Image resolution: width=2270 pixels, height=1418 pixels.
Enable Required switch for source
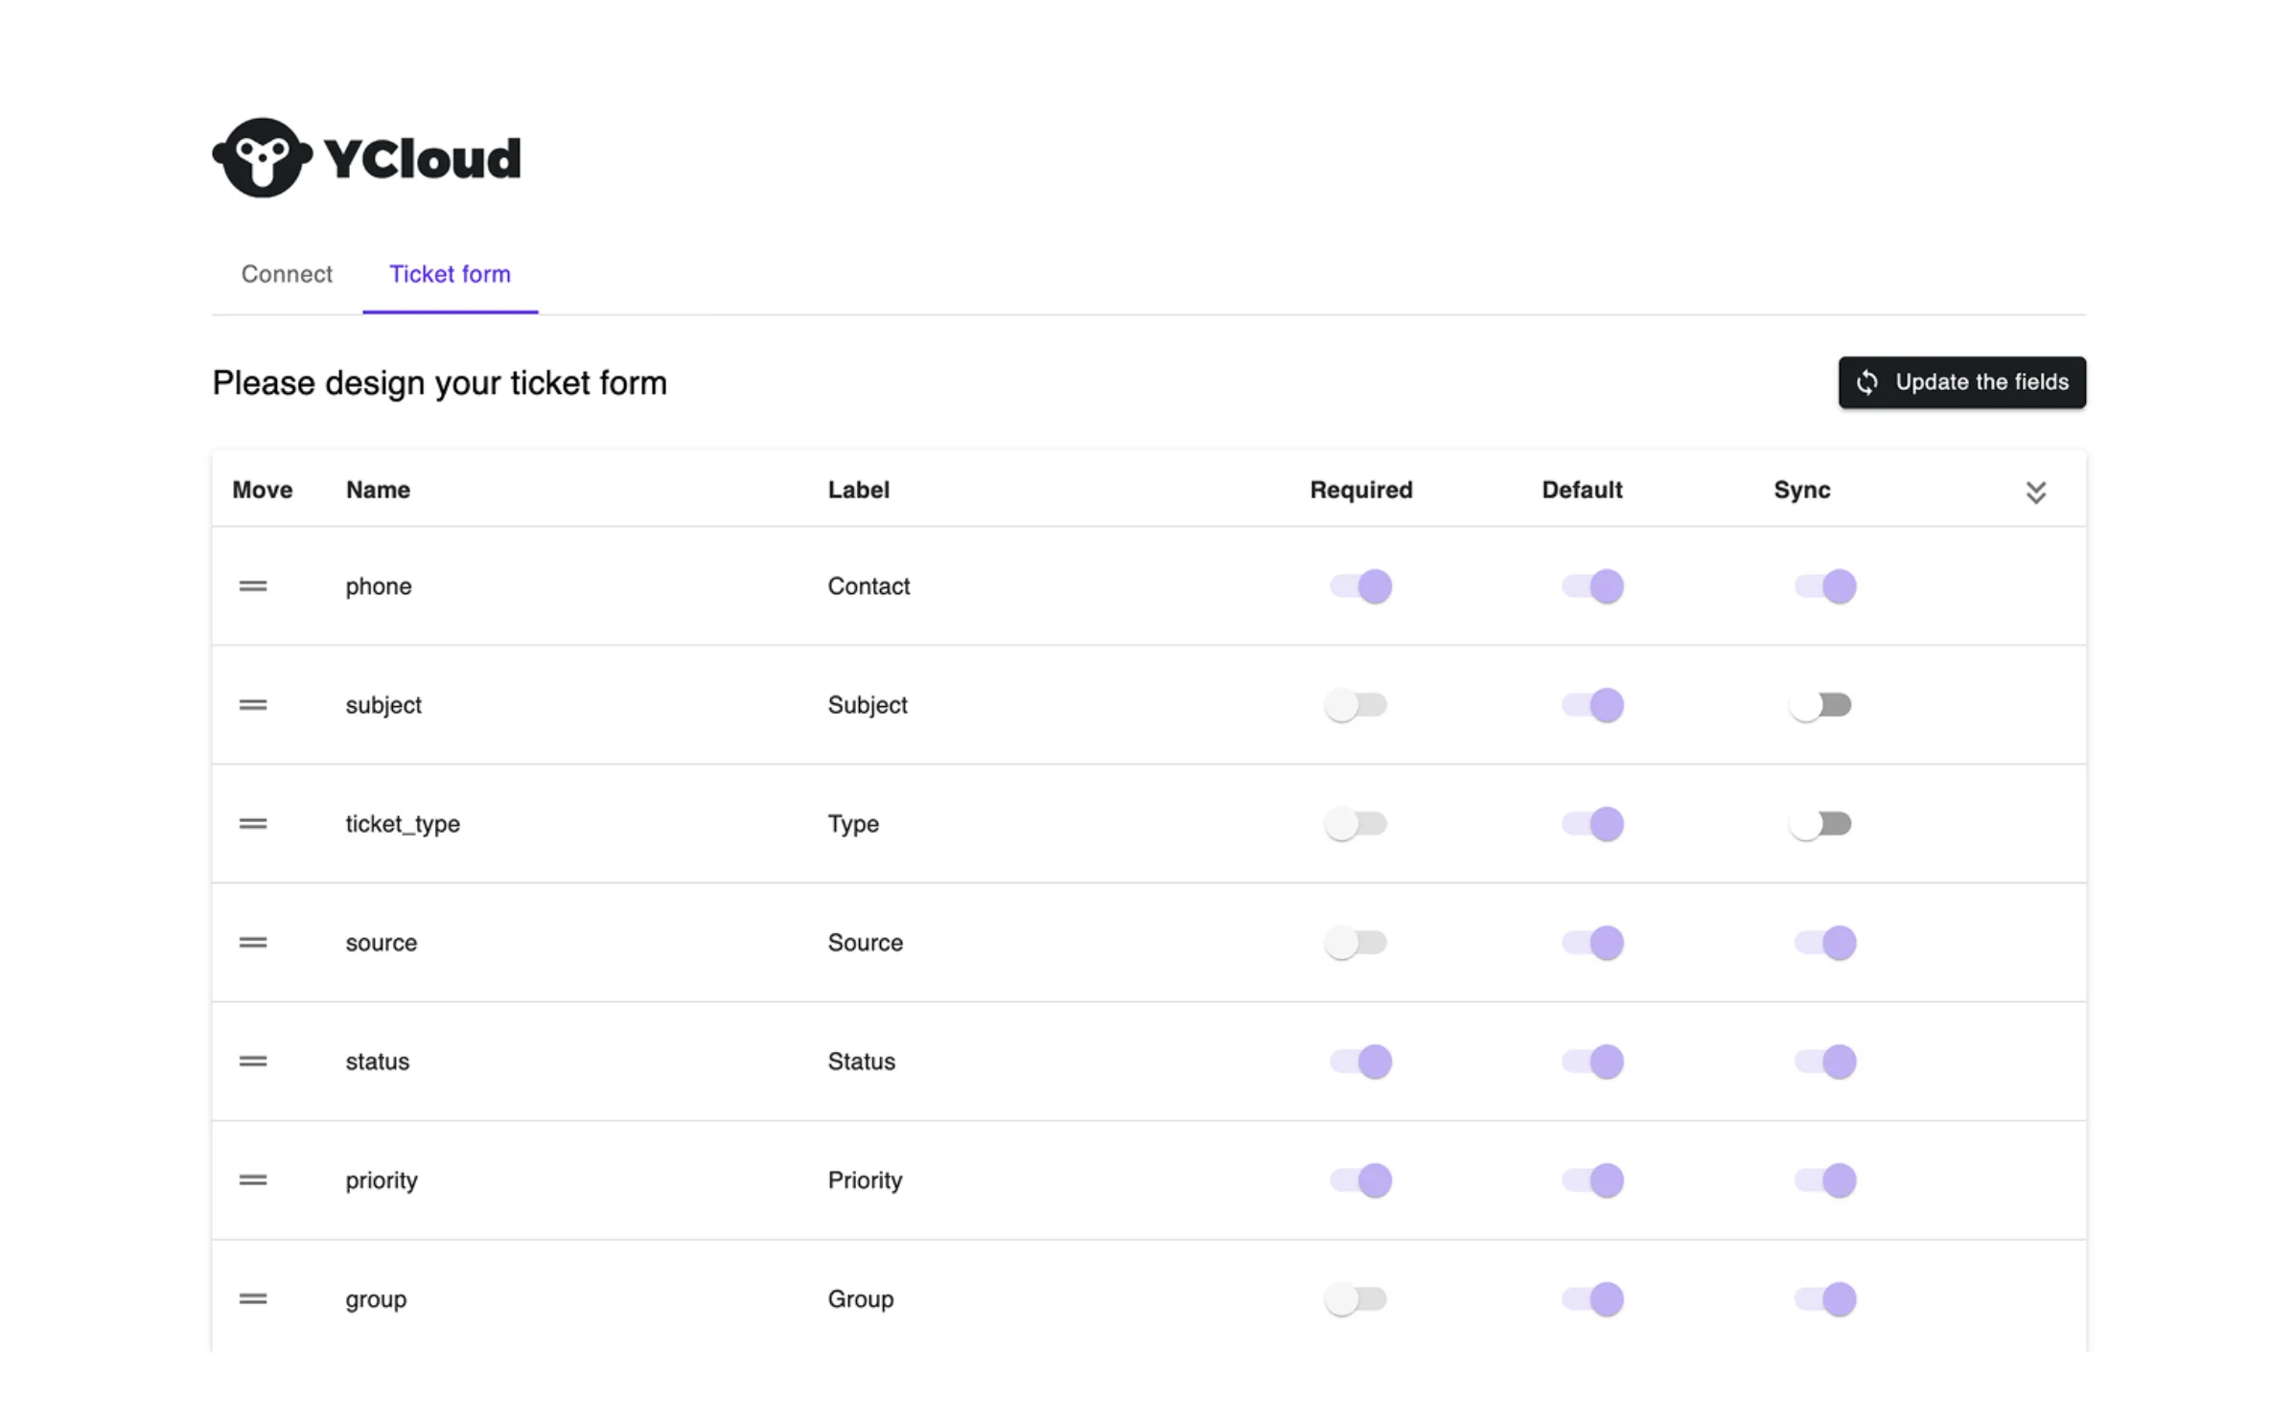click(1355, 943)
